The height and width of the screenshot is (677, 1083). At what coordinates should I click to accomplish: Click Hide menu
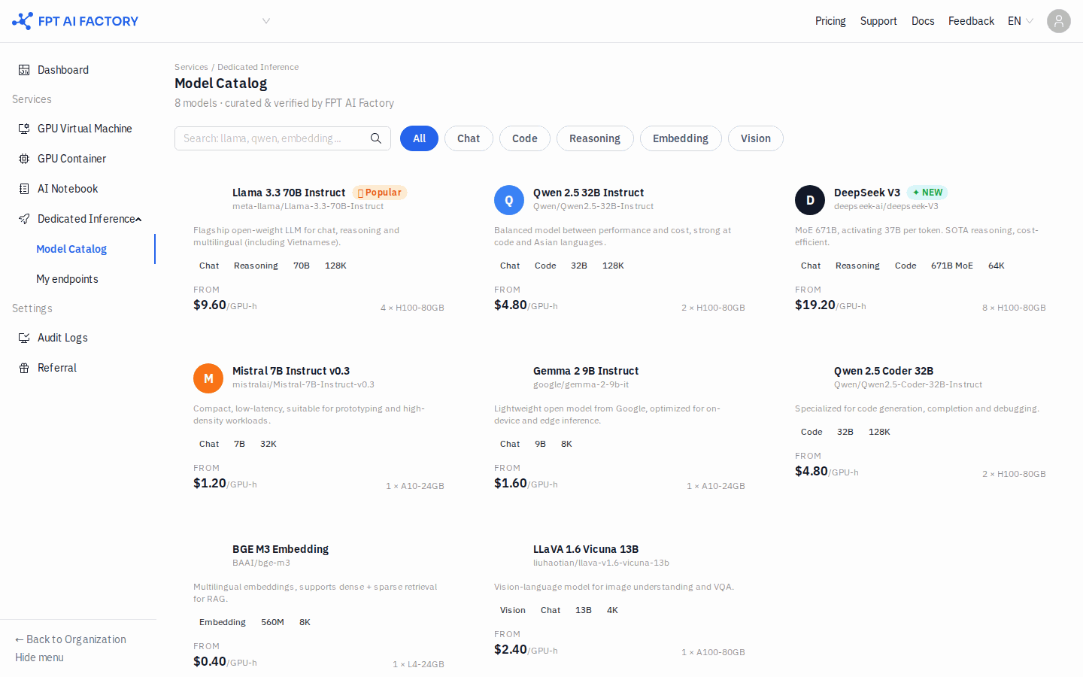(39, 657)
